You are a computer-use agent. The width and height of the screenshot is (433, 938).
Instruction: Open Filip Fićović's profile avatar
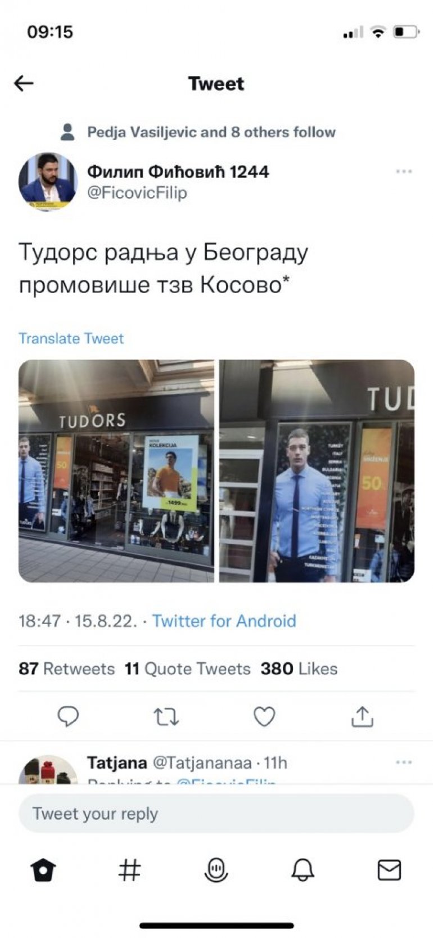(47, 181)
